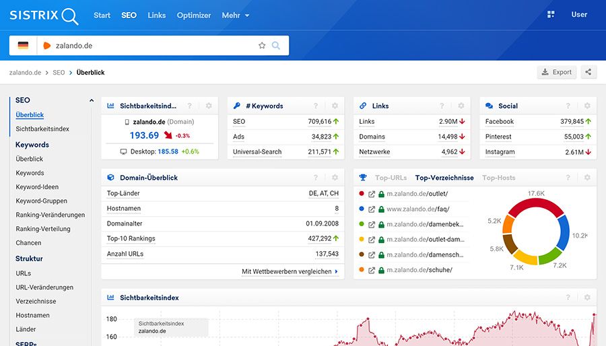Switch to the Top-URLs tab
This screenshot has width=606, height=346.
[391, 178]
